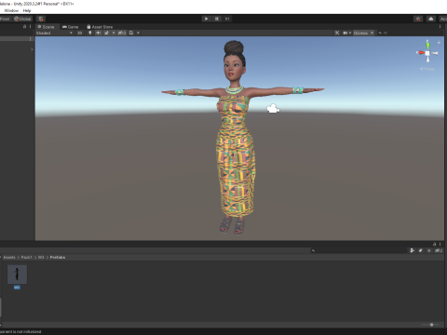Go to W3 folder in breadcrumb

point(41,258)
